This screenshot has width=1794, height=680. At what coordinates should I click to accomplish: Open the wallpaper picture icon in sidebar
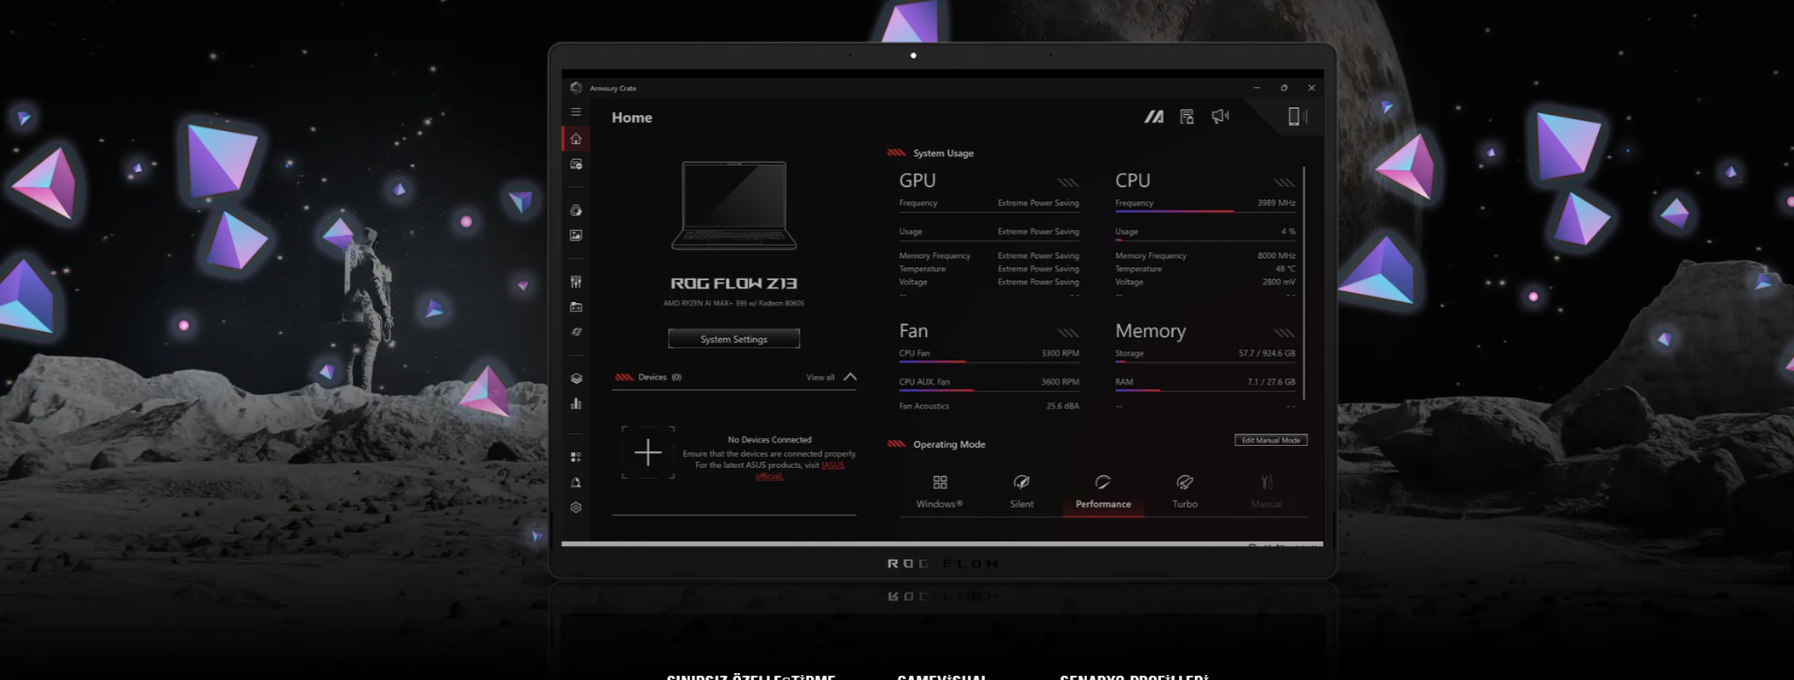click(576, 235)
